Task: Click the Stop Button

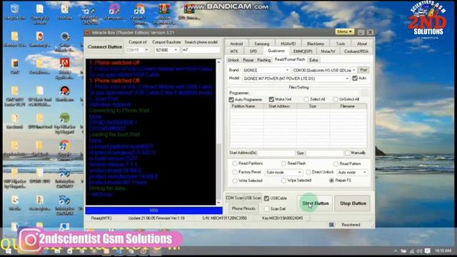Action: (353, 203)
